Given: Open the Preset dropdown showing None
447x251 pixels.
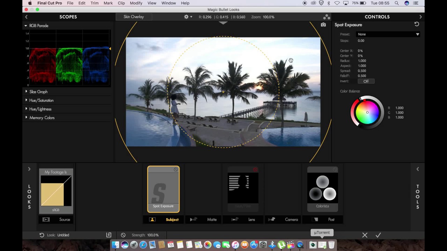Looking at the screenshot, I should (388, 34).
